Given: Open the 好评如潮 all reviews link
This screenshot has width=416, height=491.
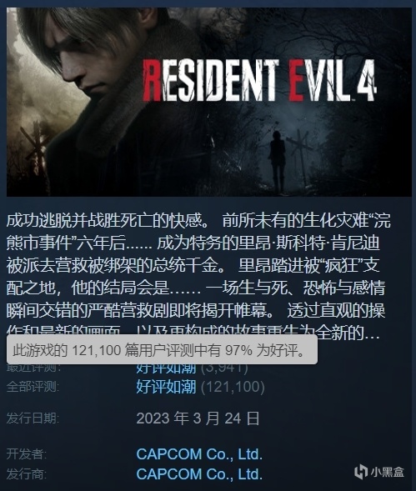Looking at the screenshot, I should tap(166, 387).
